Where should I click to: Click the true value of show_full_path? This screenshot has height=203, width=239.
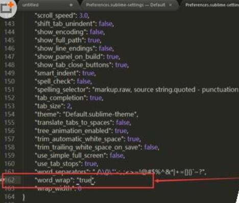tap(93, 40)
